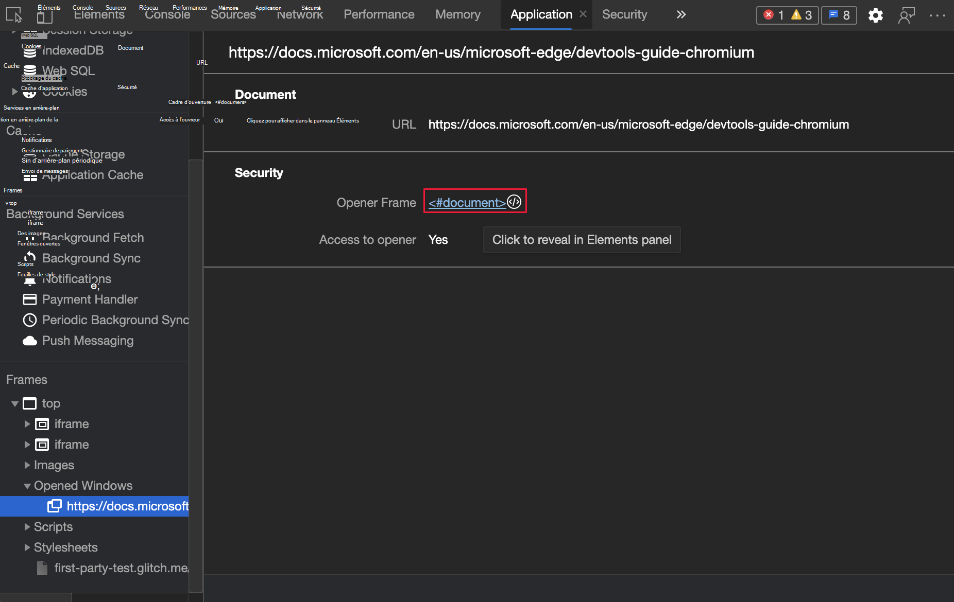Image resolution: width=954 pixels, height=602 pixels.
Task: Select IndexedDB database icon
Action: (30, 50)
